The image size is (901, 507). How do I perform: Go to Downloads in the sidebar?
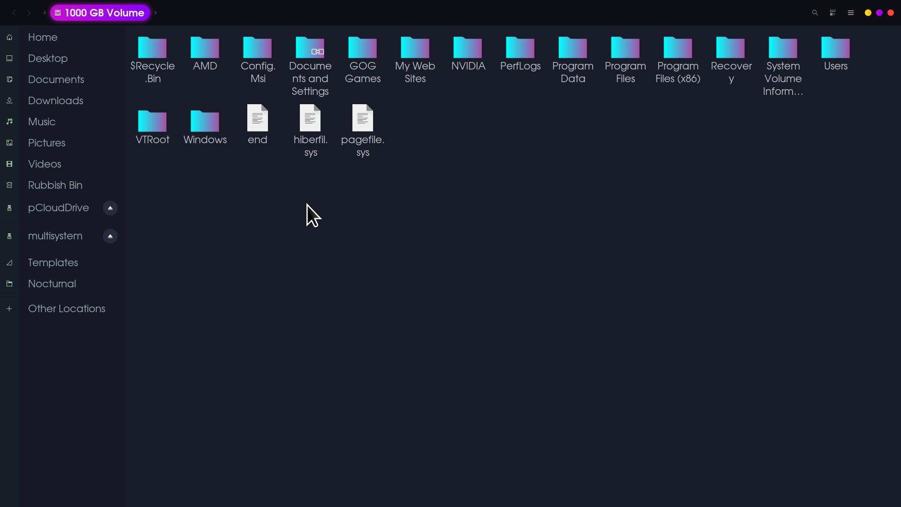(x=55, y=100)
